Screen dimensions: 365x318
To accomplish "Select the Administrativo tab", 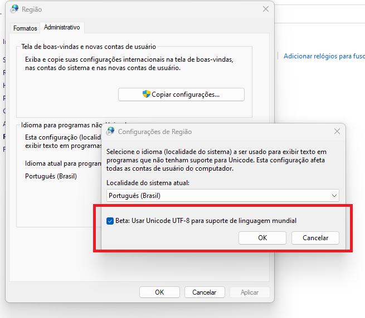I will click(62, 27).
